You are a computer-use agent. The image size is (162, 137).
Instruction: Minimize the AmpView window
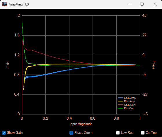point(129,4)
